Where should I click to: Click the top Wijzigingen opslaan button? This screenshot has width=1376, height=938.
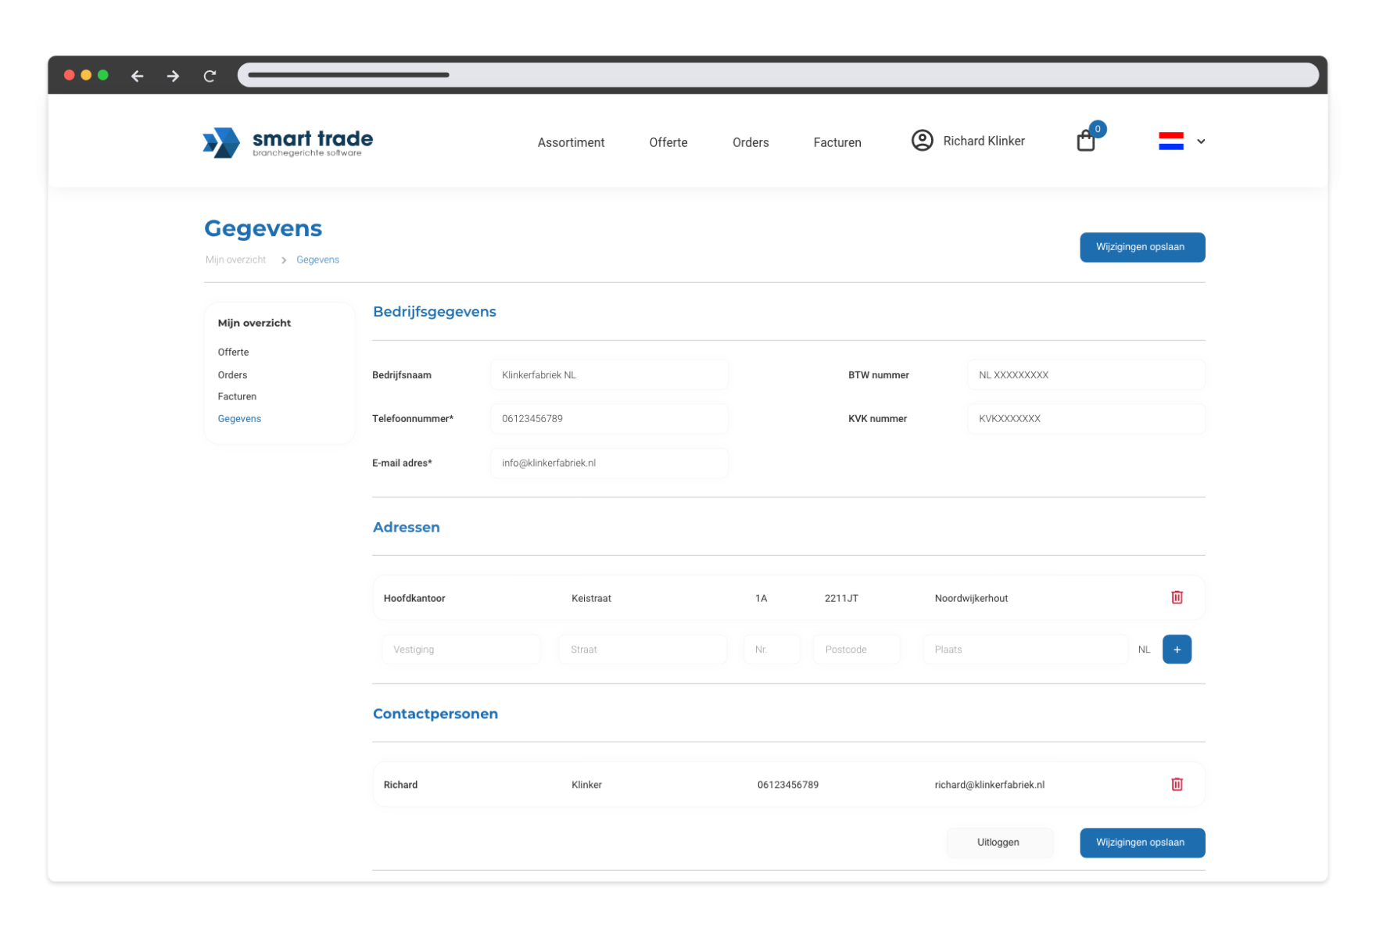tap(1141, 247)
